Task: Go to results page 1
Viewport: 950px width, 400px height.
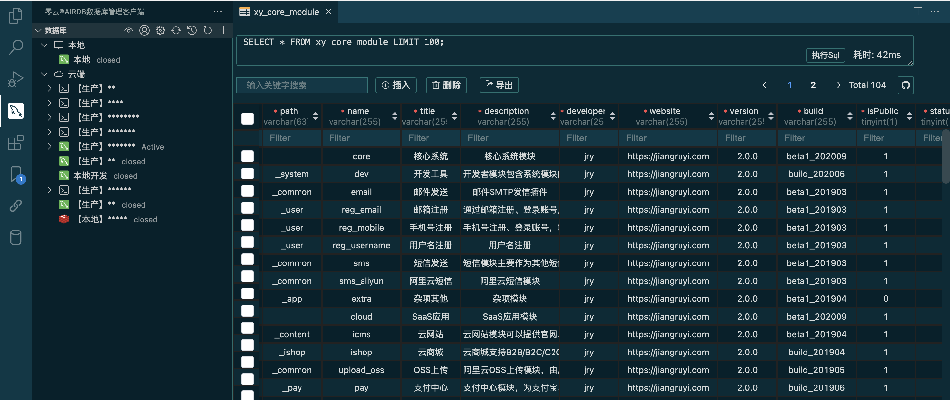Action: 790,85
